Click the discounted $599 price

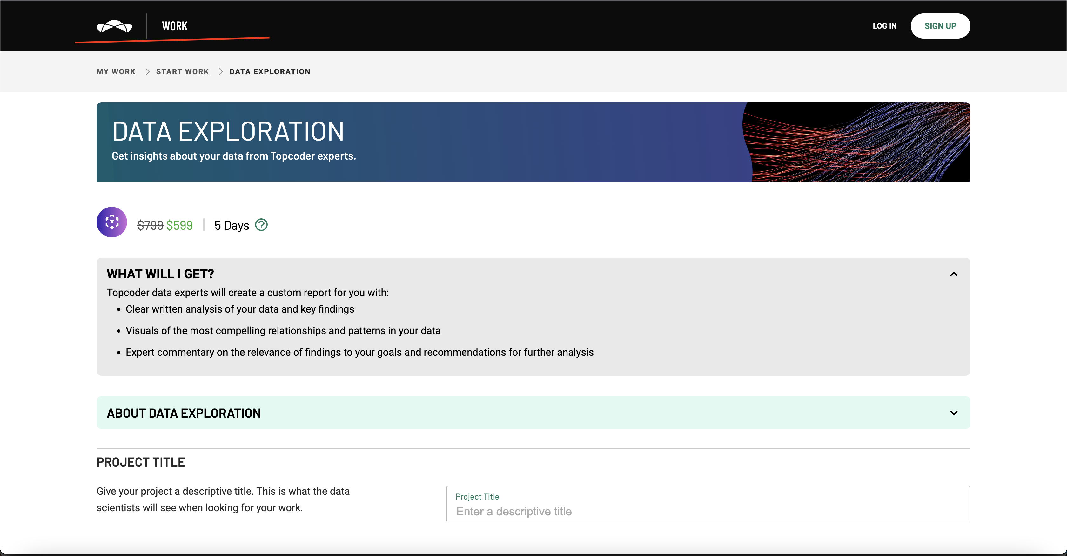click(179, 225)
